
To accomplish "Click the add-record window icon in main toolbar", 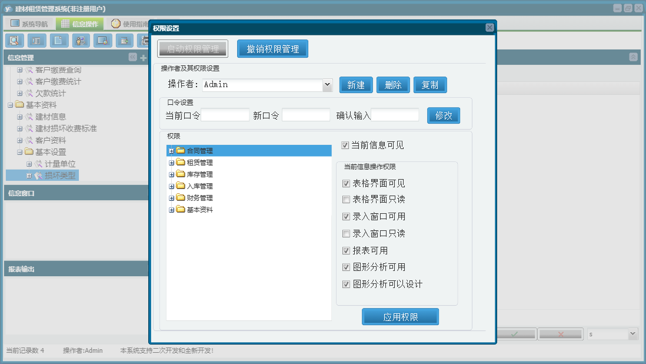I will click(124, 41).
